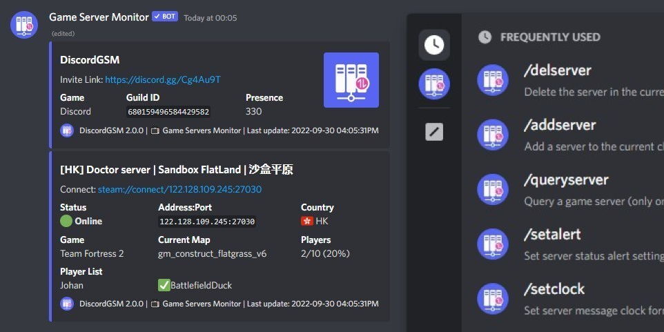
Task: Click the small clock icon beside Frequently Used
Action: (x=485, y=37)
